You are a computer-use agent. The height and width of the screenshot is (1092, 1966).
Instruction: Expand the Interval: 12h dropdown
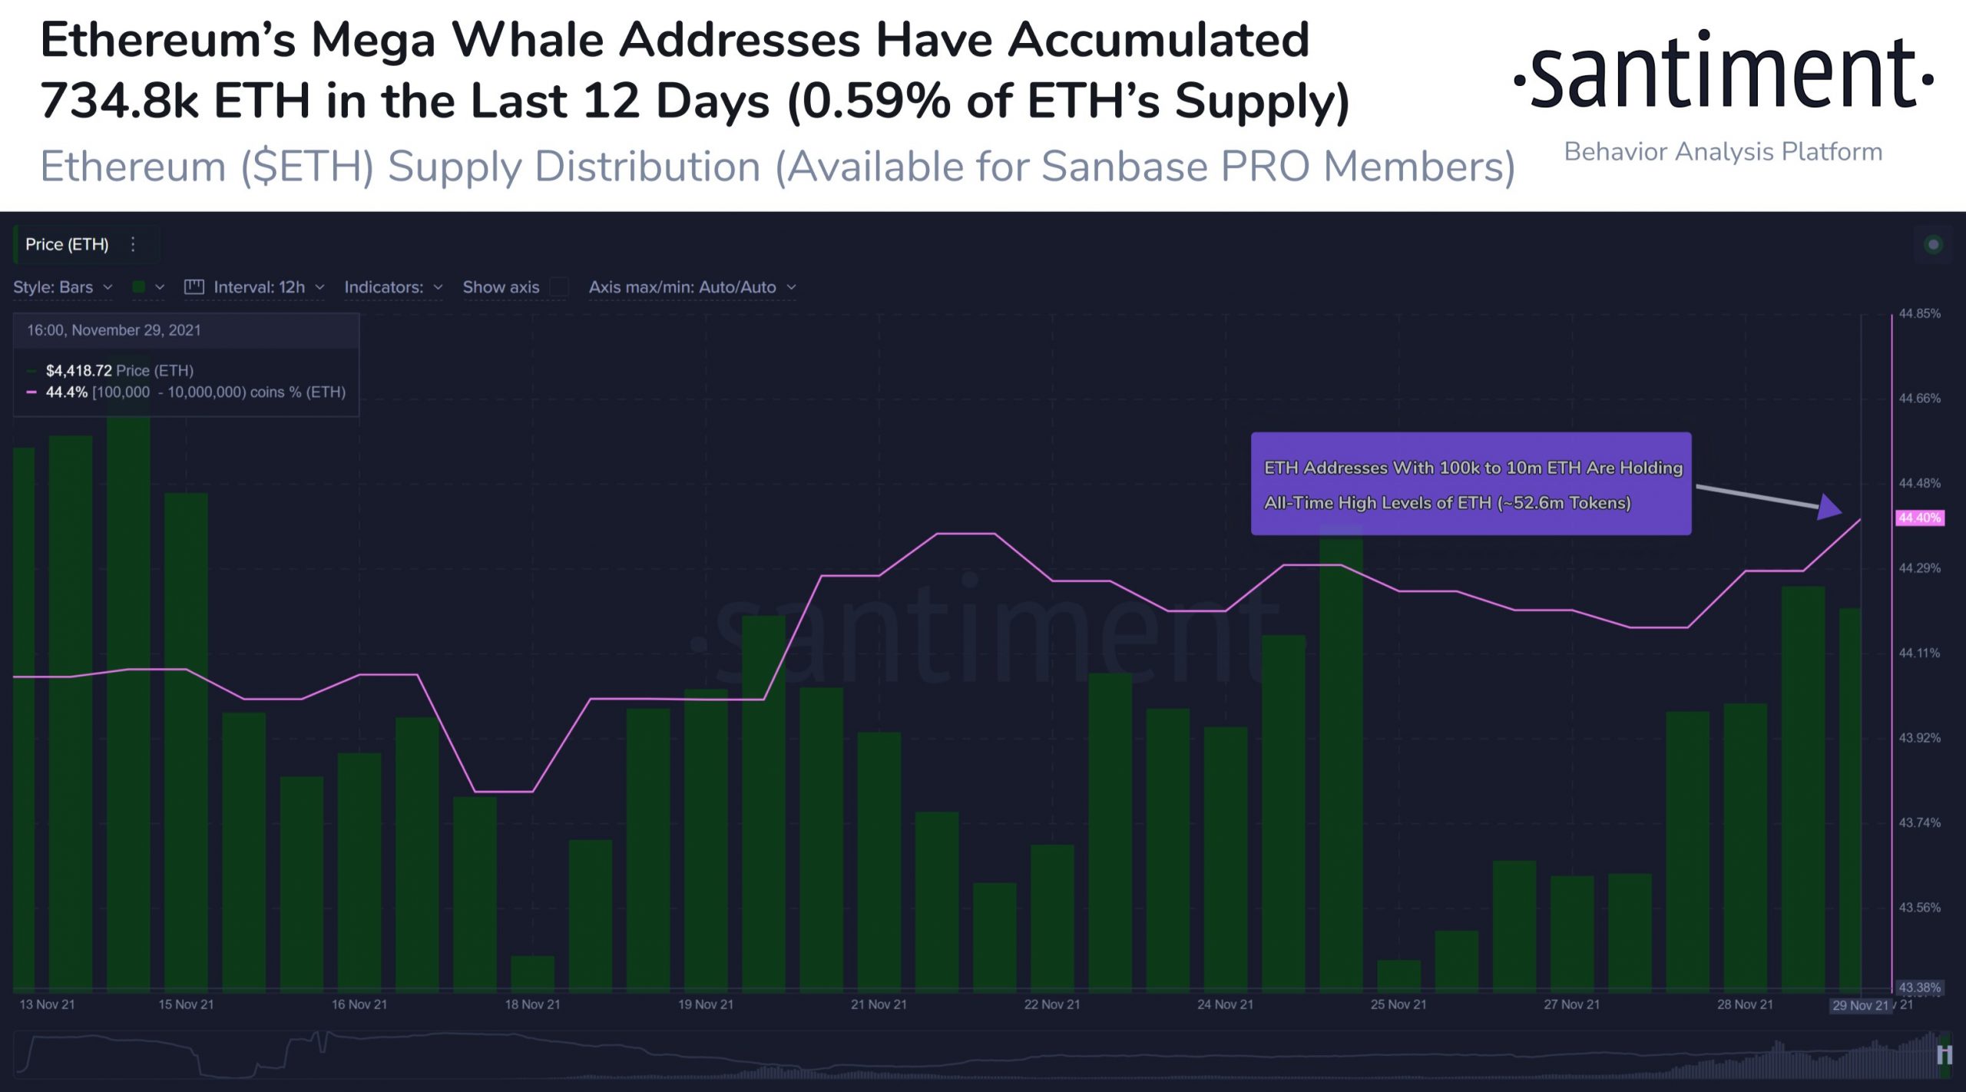[x=257, y=287]
